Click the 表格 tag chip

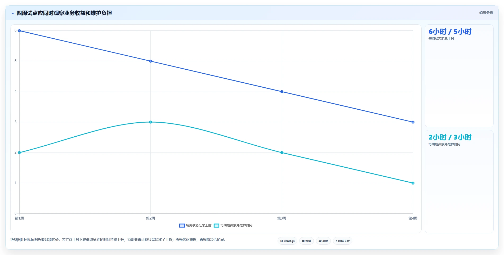pos(306,241)
